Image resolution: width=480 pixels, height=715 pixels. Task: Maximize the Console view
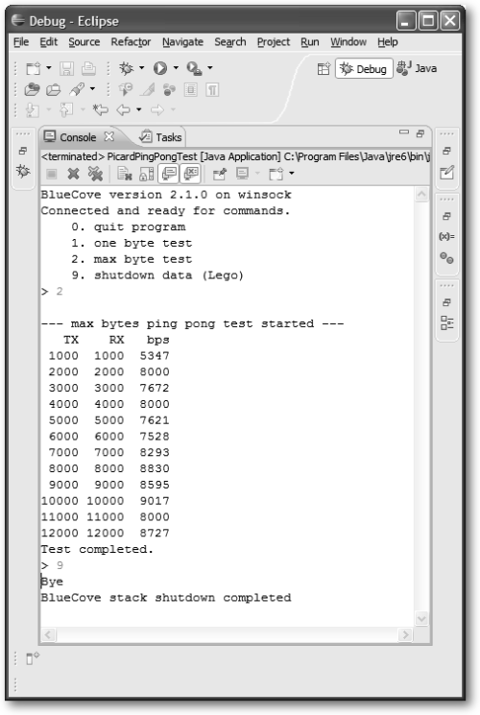pos(420,133)
